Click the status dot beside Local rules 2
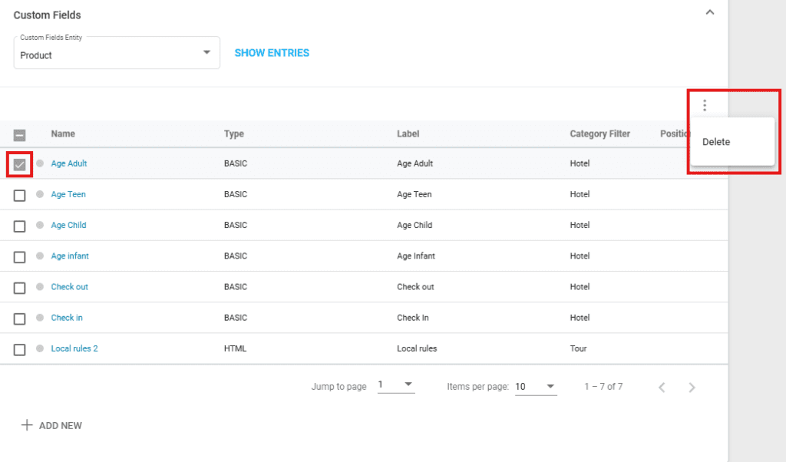Screen dimensions: 786x462 [40, 348]
